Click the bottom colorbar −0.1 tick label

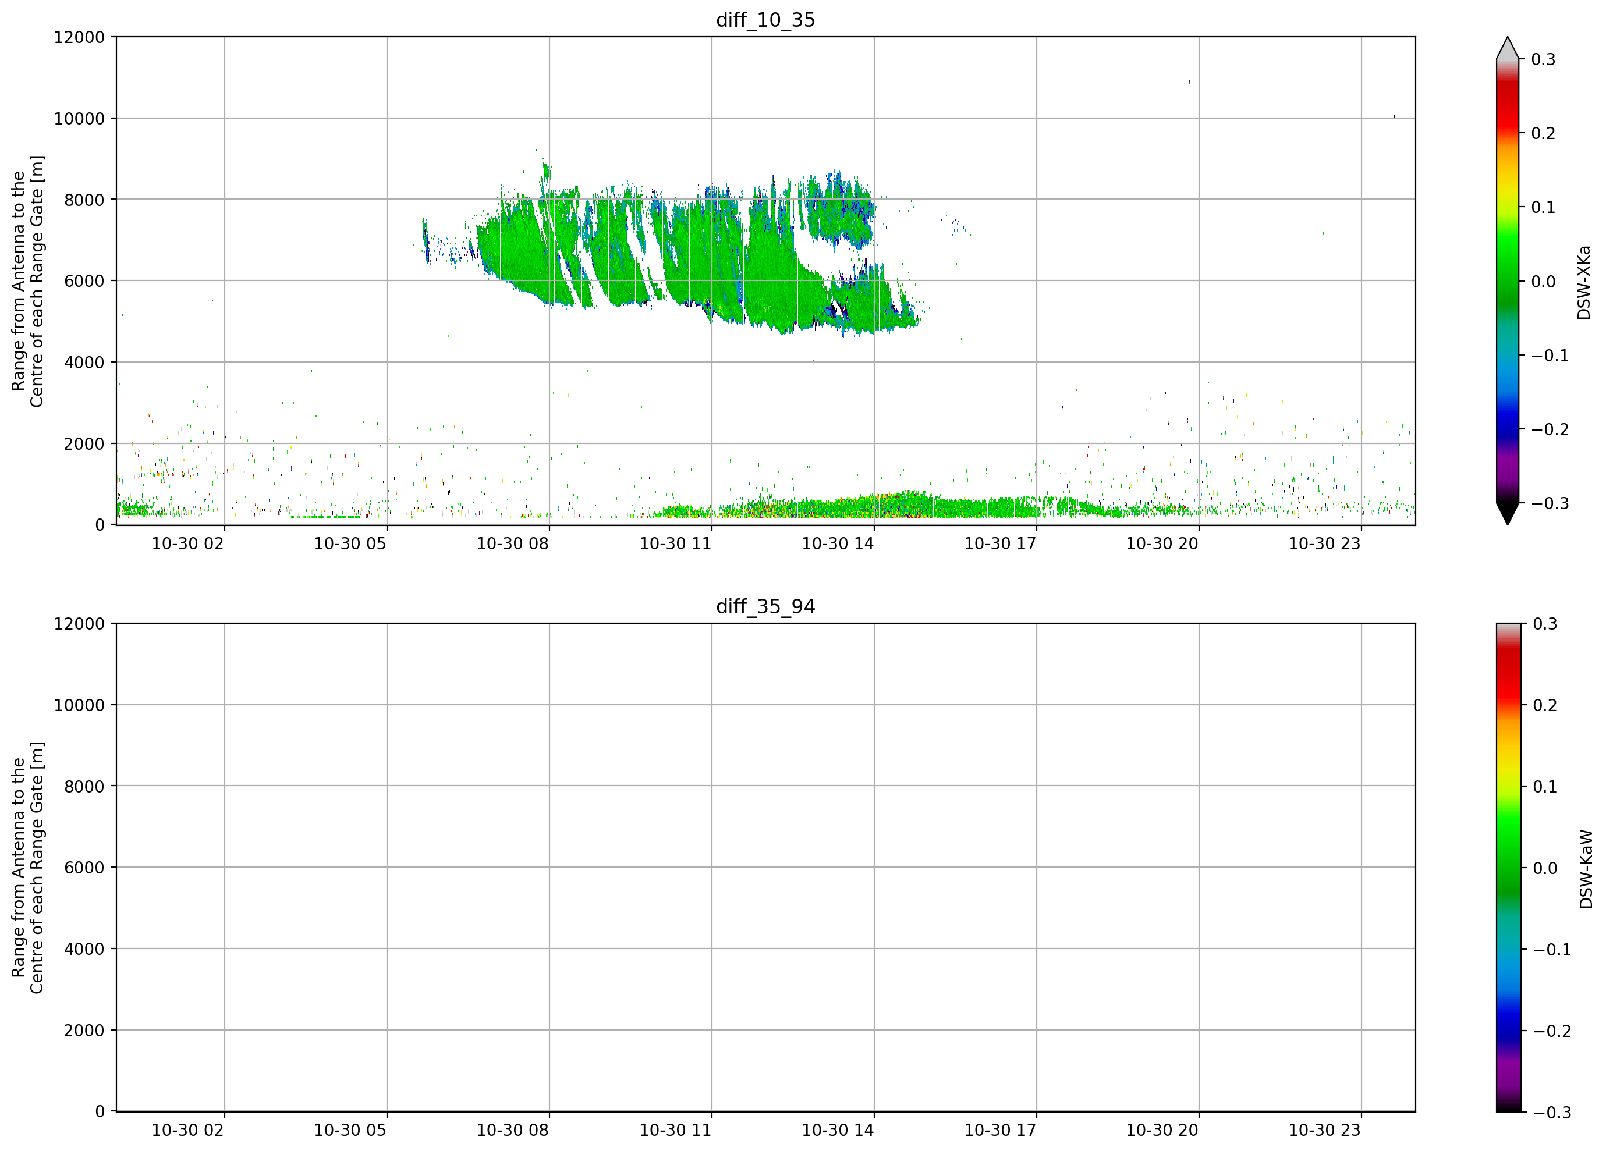[x=1552, y=949]
